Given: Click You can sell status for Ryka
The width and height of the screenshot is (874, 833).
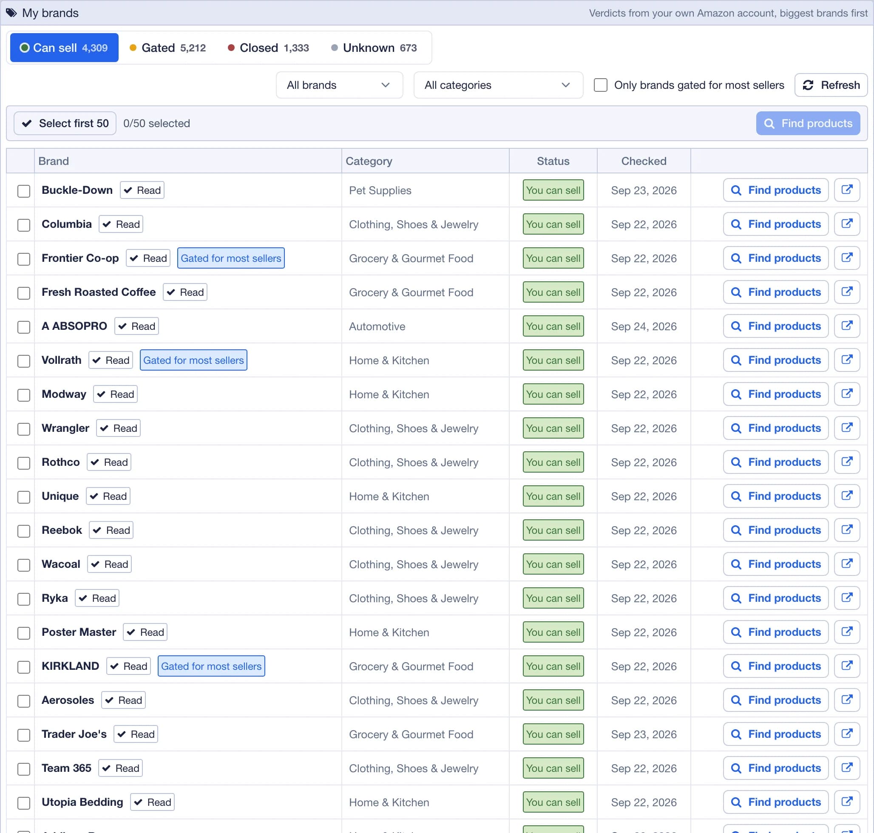Looking at the screenshot, I should click(x=553, y=598).
